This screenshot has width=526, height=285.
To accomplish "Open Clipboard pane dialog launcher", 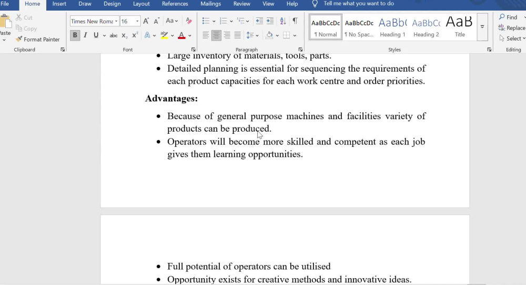I will 63,50.
